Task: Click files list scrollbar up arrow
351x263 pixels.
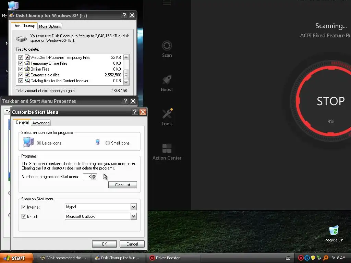Action: (x=126, y=58)
